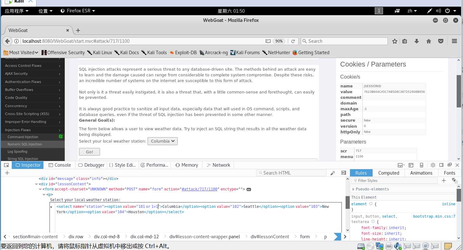Switch to the Memory tab
The width and height of the screenshot is (463, 250).
pyautogui.click(x=186, y=165)
